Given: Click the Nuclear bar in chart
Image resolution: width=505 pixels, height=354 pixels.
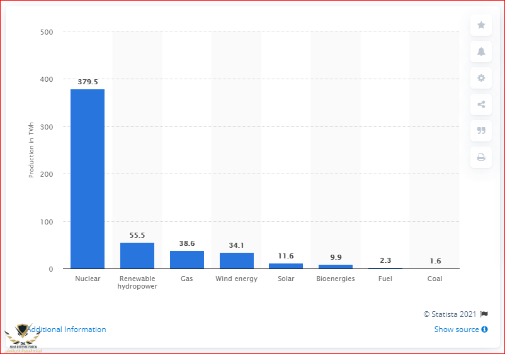Looking at the screenshot, I should (x=88, y=179).
